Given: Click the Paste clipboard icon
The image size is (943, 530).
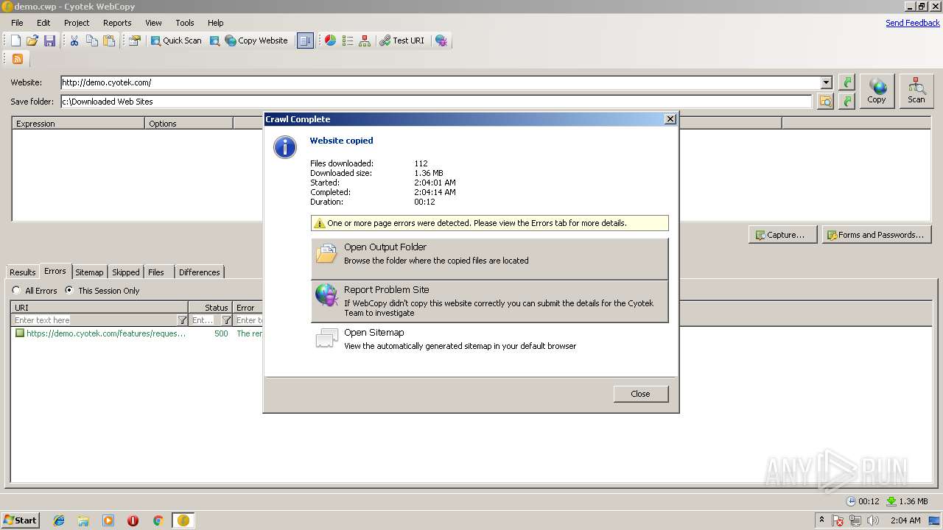Looking at the screenshot, I should [109, 40].
